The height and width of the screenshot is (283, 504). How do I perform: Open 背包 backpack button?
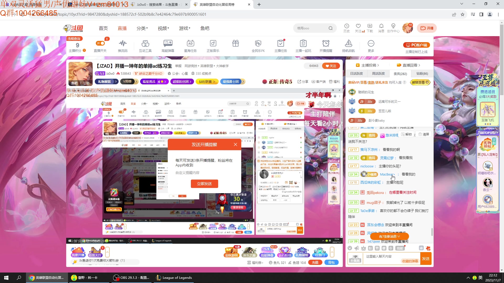(x=332, y=263)
